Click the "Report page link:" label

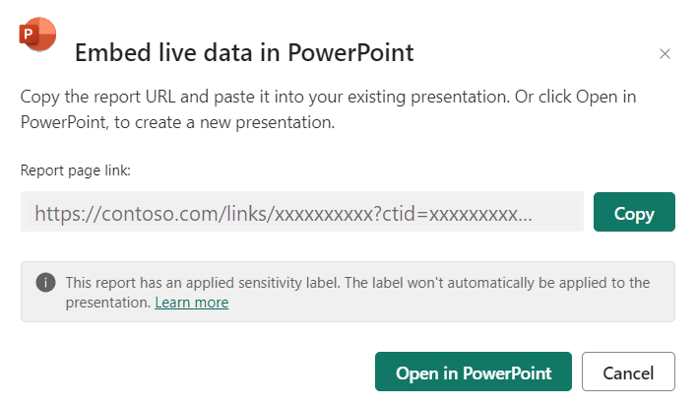76,170
